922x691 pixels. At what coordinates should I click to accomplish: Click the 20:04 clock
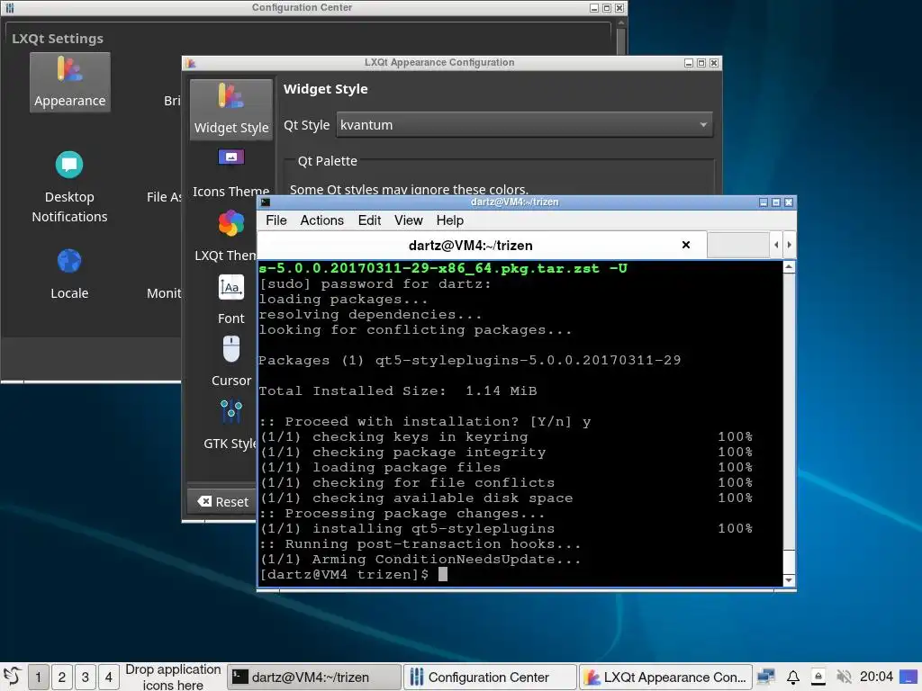(x=876, y=677)
